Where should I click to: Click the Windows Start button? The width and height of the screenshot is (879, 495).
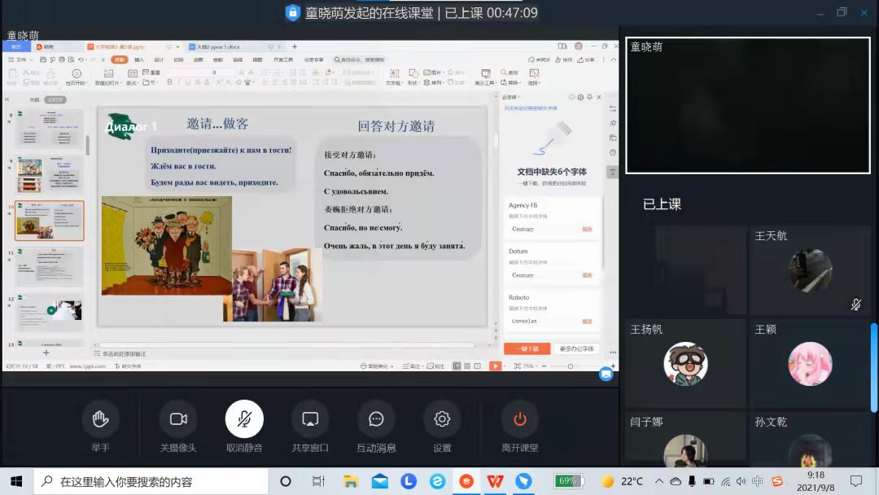click(16, 481)
